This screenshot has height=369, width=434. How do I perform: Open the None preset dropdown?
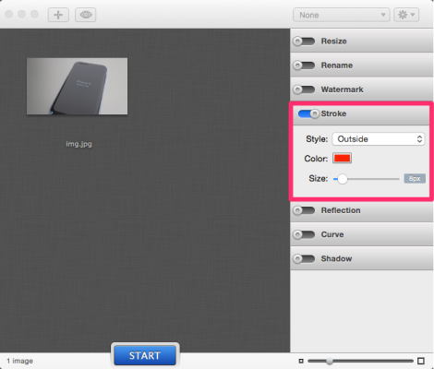tap(342, 15)
